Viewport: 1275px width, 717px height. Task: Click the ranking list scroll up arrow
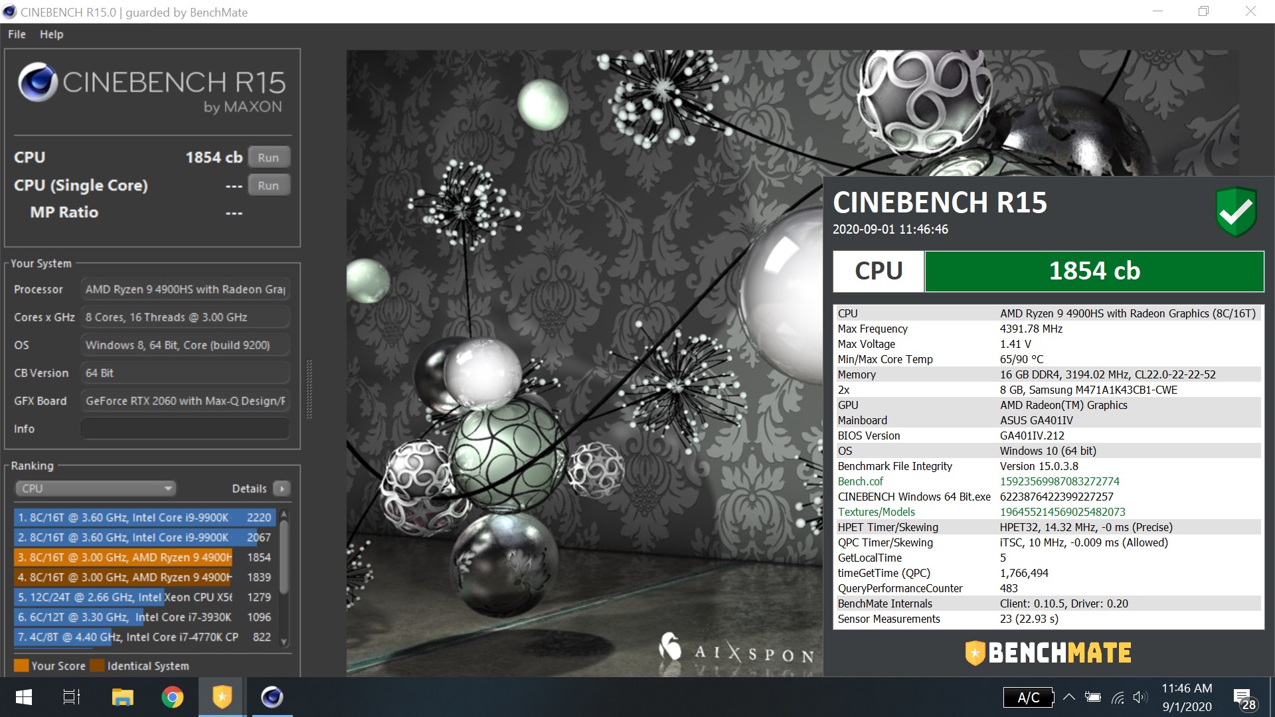point(284,513)
